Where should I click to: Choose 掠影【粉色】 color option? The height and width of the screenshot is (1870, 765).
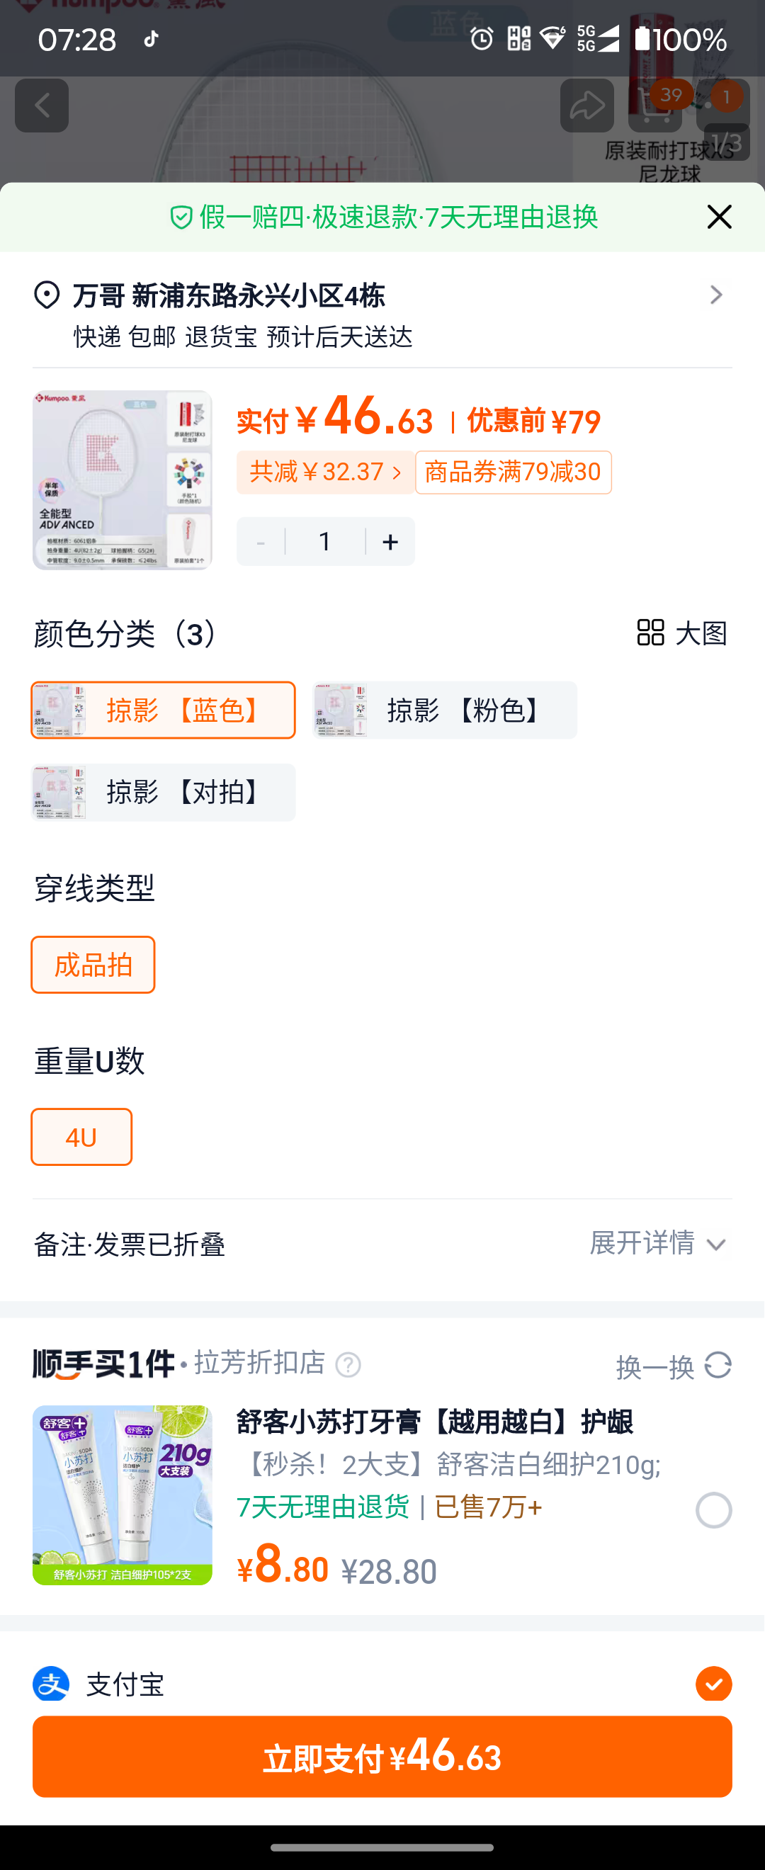pos(445,709)
